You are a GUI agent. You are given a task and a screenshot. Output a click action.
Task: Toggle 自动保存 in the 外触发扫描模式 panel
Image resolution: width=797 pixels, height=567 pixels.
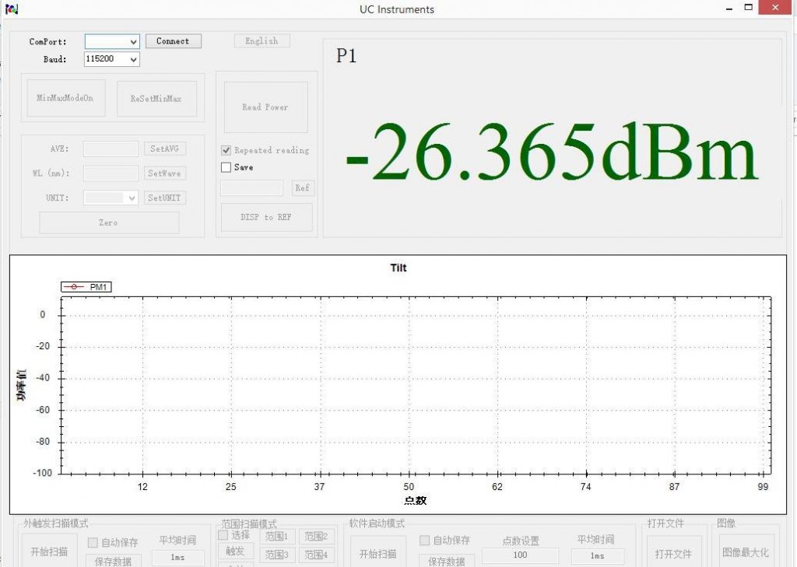(x=91, y=541)
